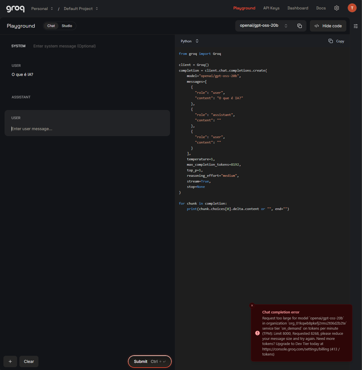Focus the Enter user message field

click(87, 129)
